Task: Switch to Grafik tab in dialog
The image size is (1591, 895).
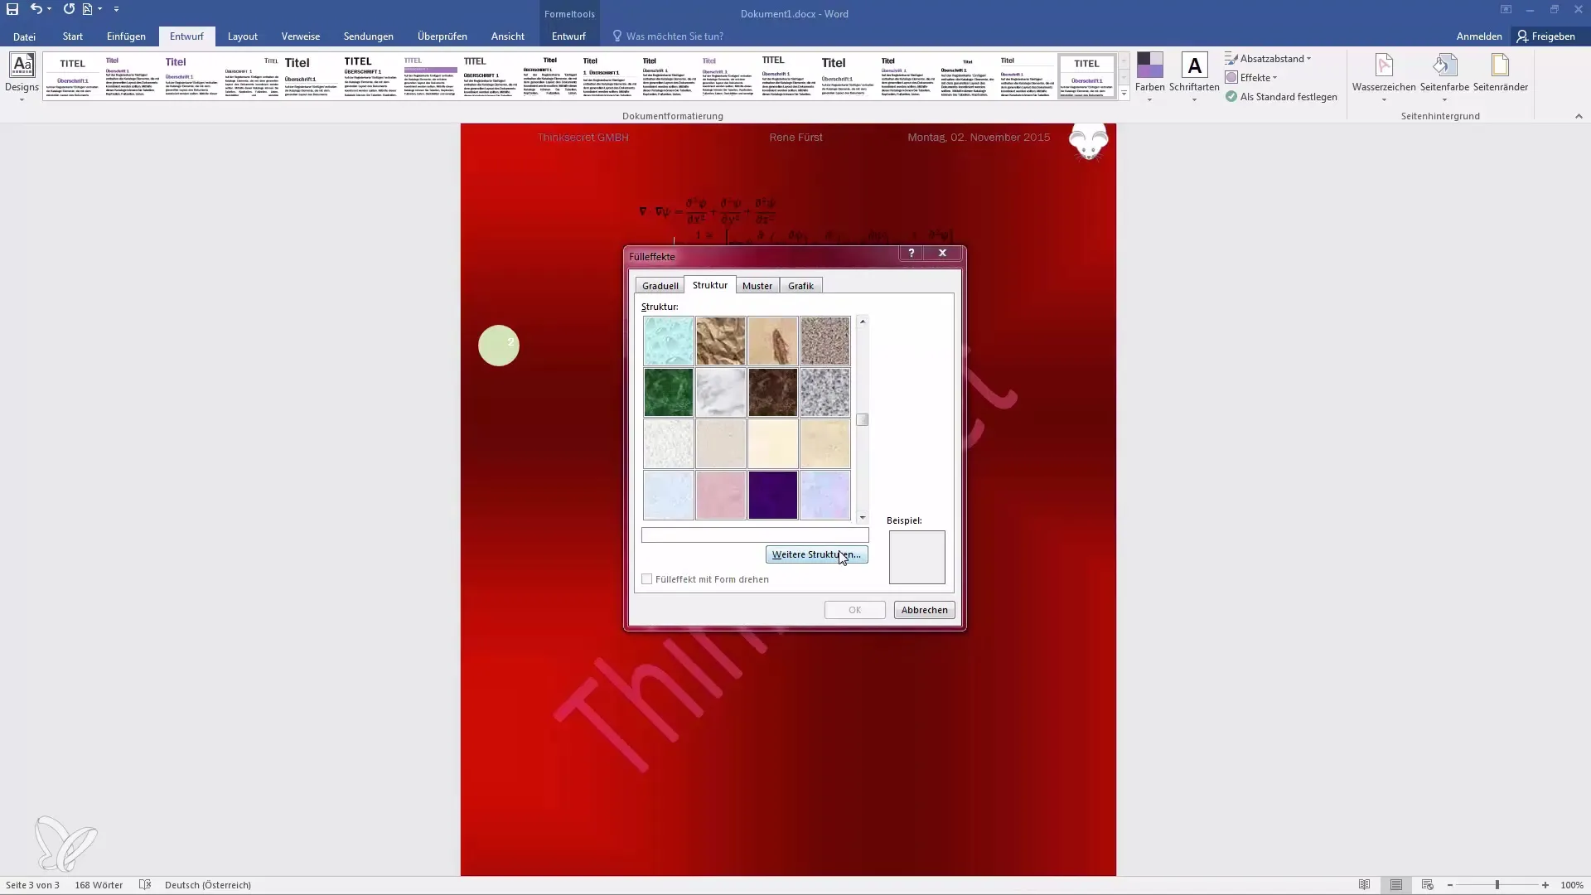Action: [x=800, y=286]
